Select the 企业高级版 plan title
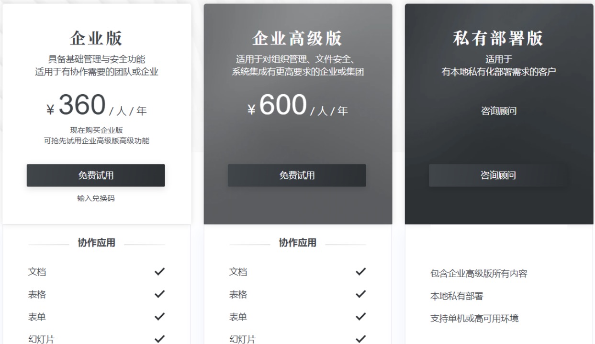 click(x=297, y=39)
